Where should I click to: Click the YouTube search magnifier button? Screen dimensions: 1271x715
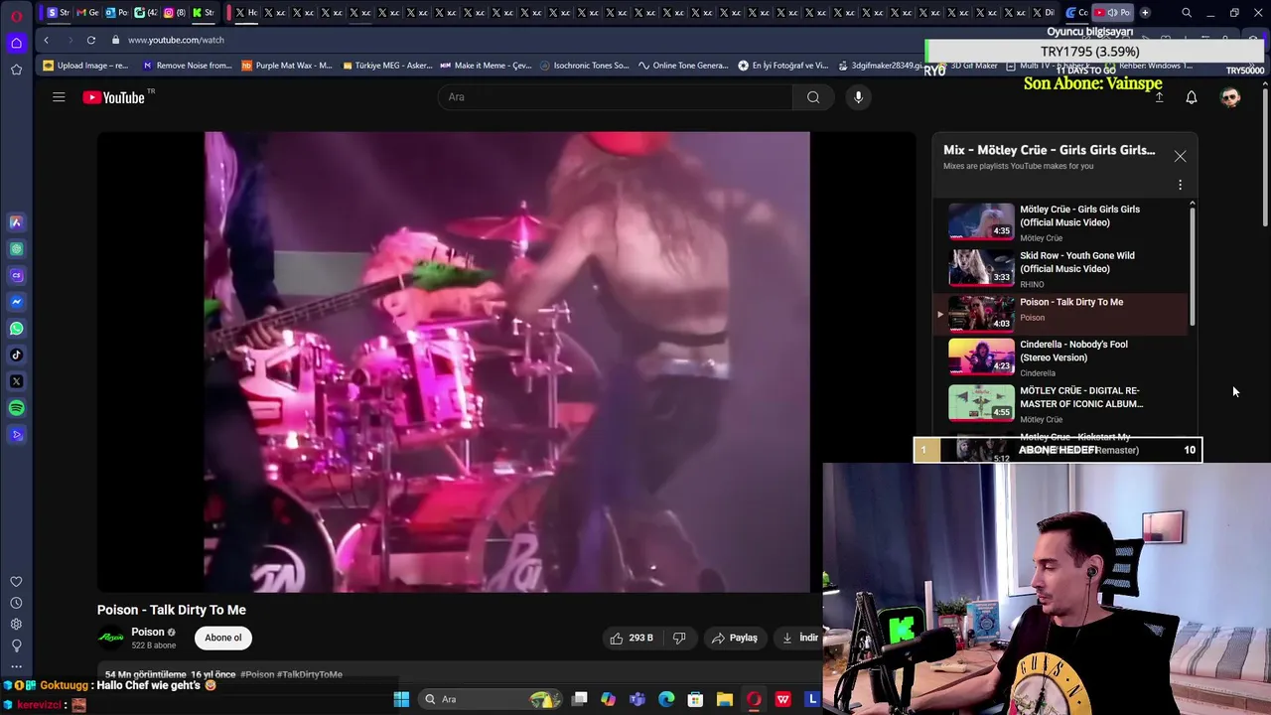pyautogui.click(x=813, y=97)
